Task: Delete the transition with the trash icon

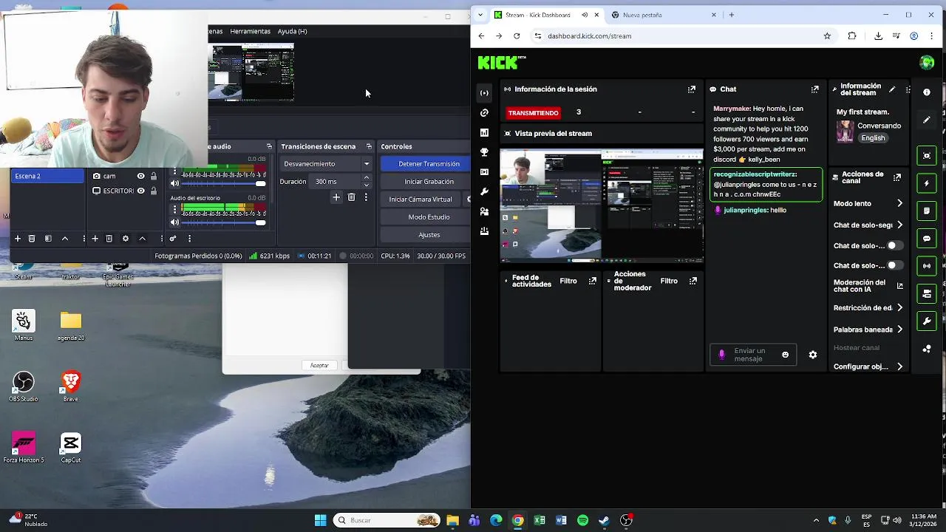Action: pyautogui.click(x=351, y=197)
